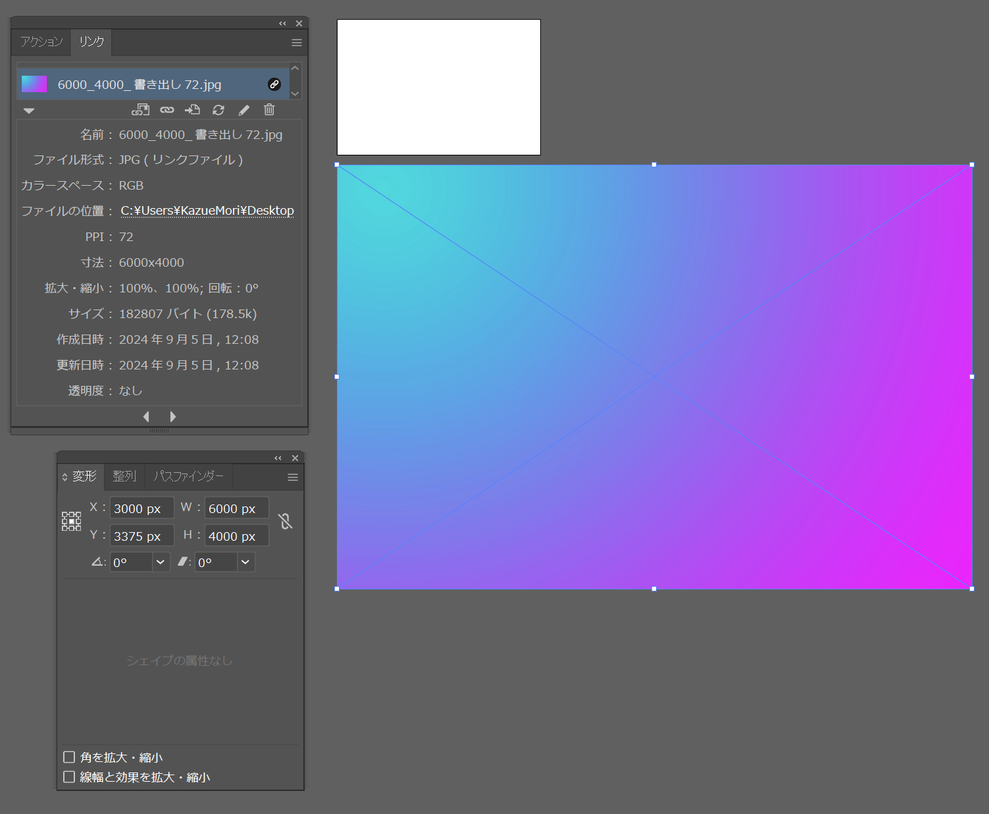Click the 名前 file name value
The width and height of the screenshot is (989, 814).
click(201, 135)
